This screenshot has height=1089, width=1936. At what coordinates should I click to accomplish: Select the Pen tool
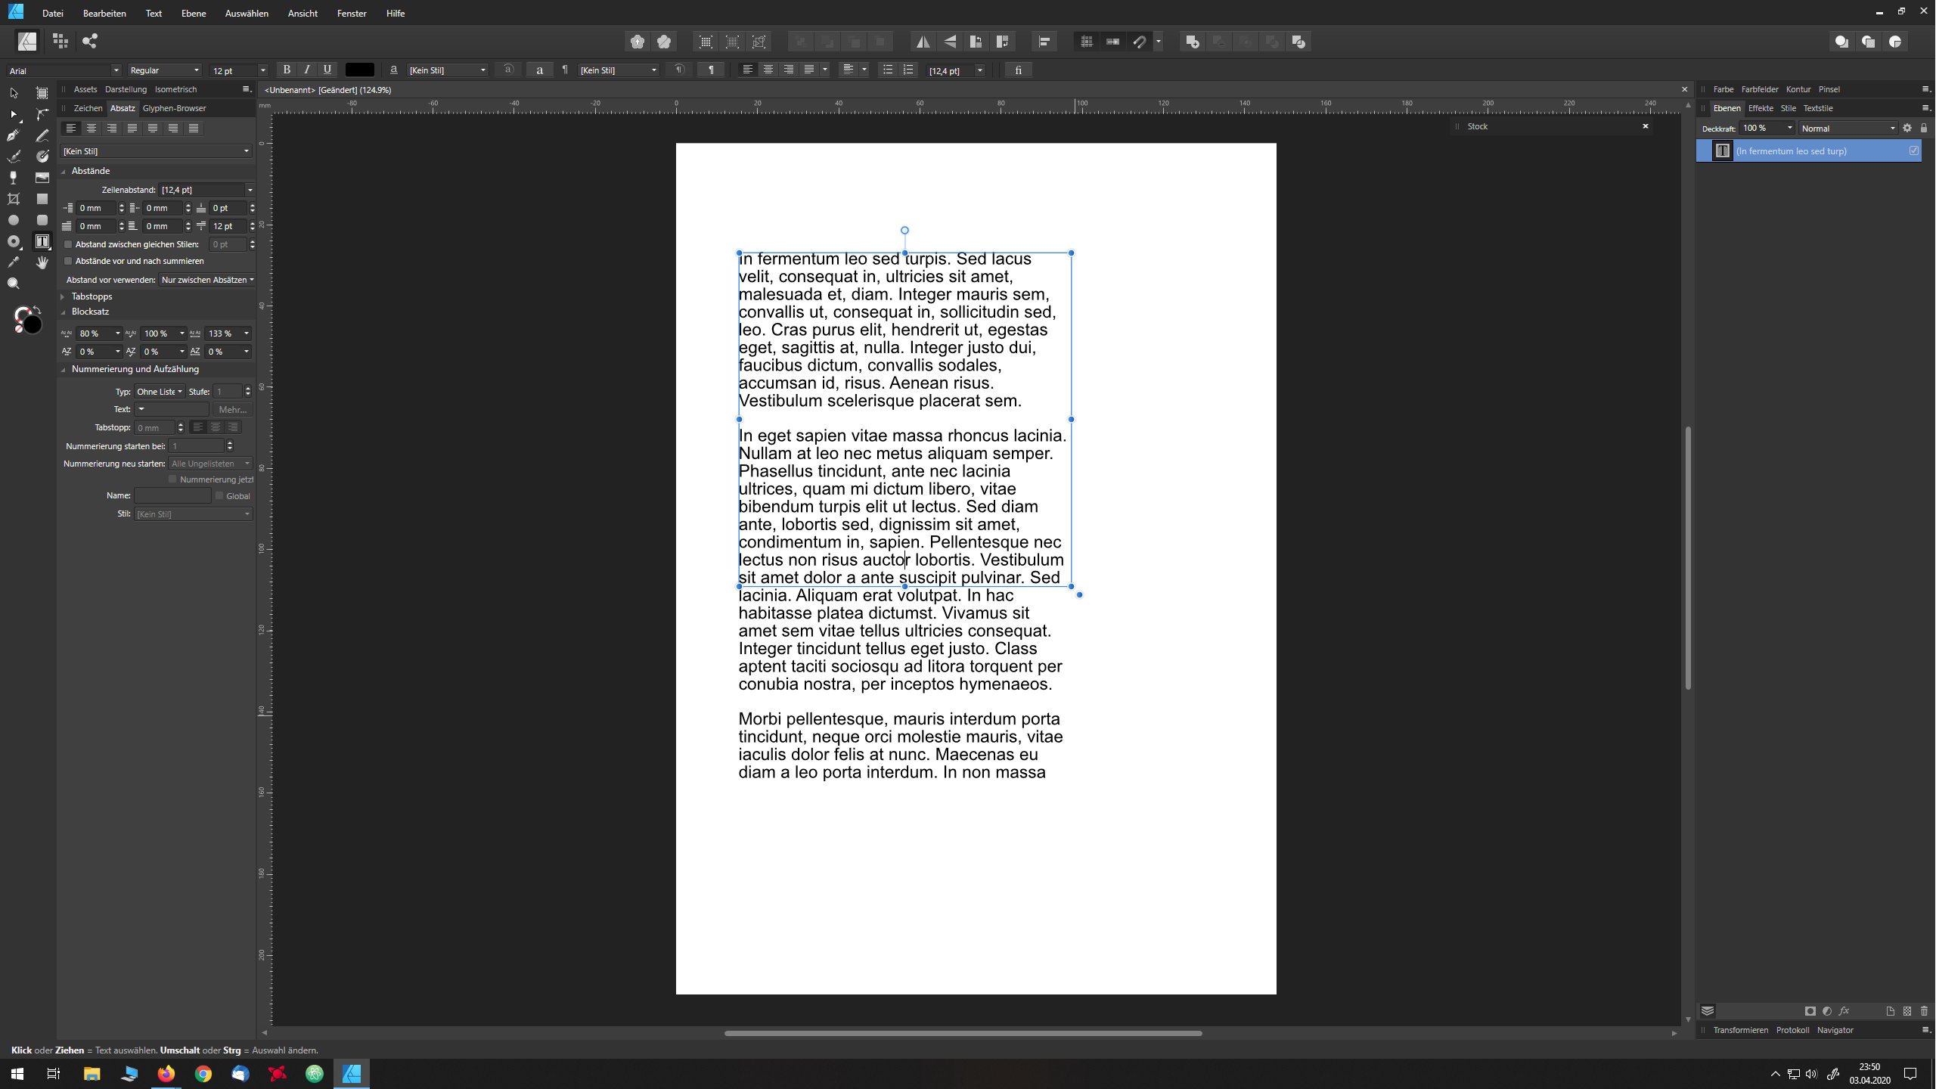[14, 135]
